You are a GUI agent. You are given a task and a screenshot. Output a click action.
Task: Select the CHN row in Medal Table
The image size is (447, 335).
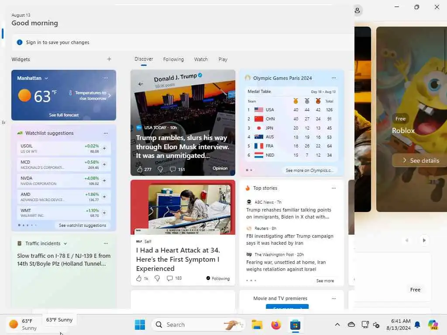[x=291, y=119]
